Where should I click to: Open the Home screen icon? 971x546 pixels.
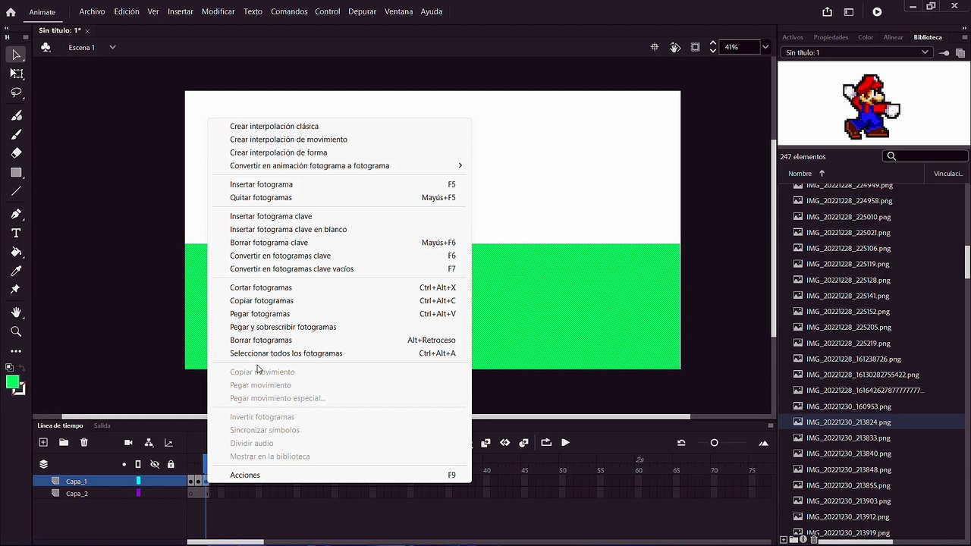[x=11, y=11]
